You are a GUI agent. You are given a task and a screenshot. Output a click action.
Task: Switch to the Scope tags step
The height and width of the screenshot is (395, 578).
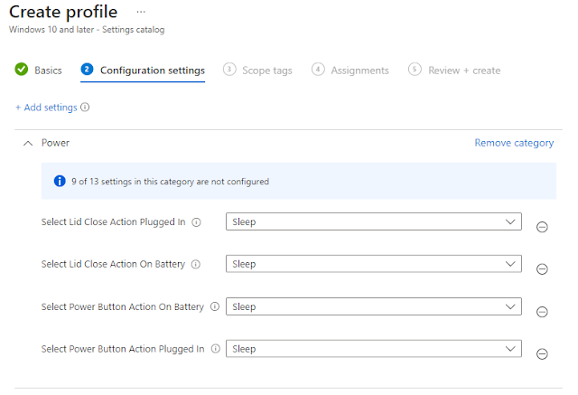click(x=257, y=71)
